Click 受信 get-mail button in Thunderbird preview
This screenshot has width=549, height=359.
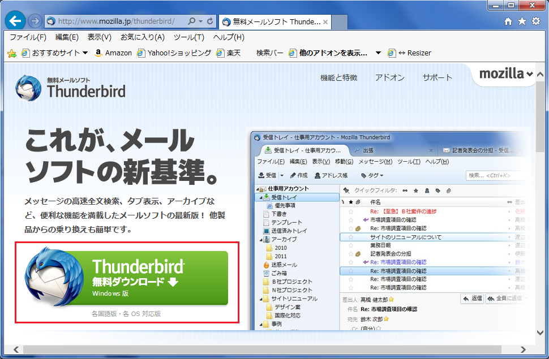268,175
